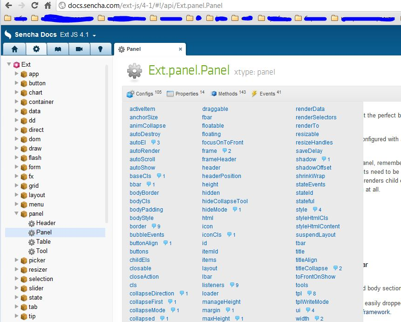This screenshot has width=401, height=322.
Task: Open the Header class in tree
Action: click(46, 223)
